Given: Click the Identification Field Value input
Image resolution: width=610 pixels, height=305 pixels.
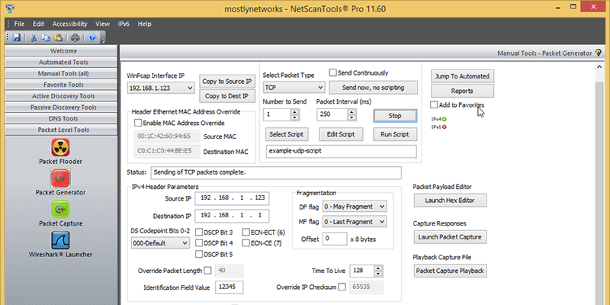Looking at the screenshot, I should click(230, 287).
